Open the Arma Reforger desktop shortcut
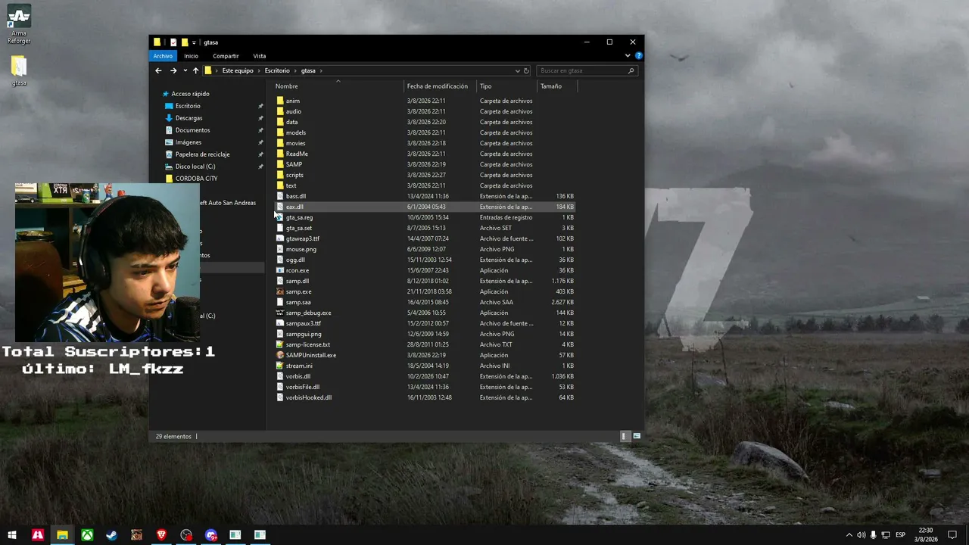This screenshot has width=969, height=545. [19, 25]
